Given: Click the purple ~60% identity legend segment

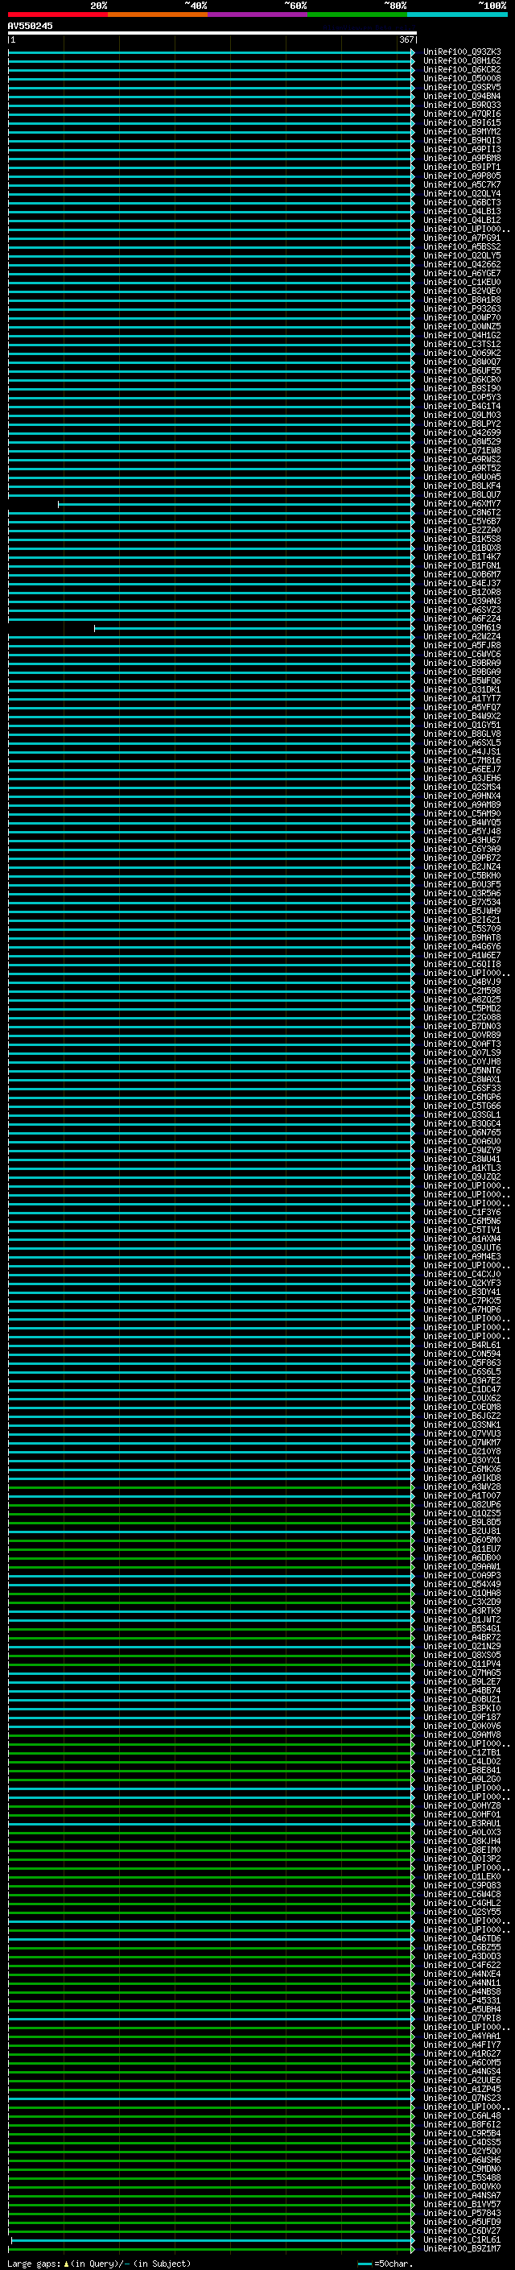Looking at the screenshot, I should pos(257,14).
